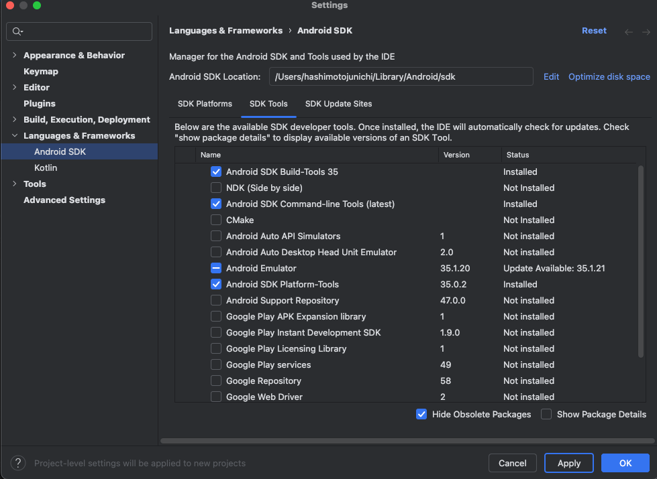
Task: Switch to SDK Platforms tab
Action: tap(205, 104)
